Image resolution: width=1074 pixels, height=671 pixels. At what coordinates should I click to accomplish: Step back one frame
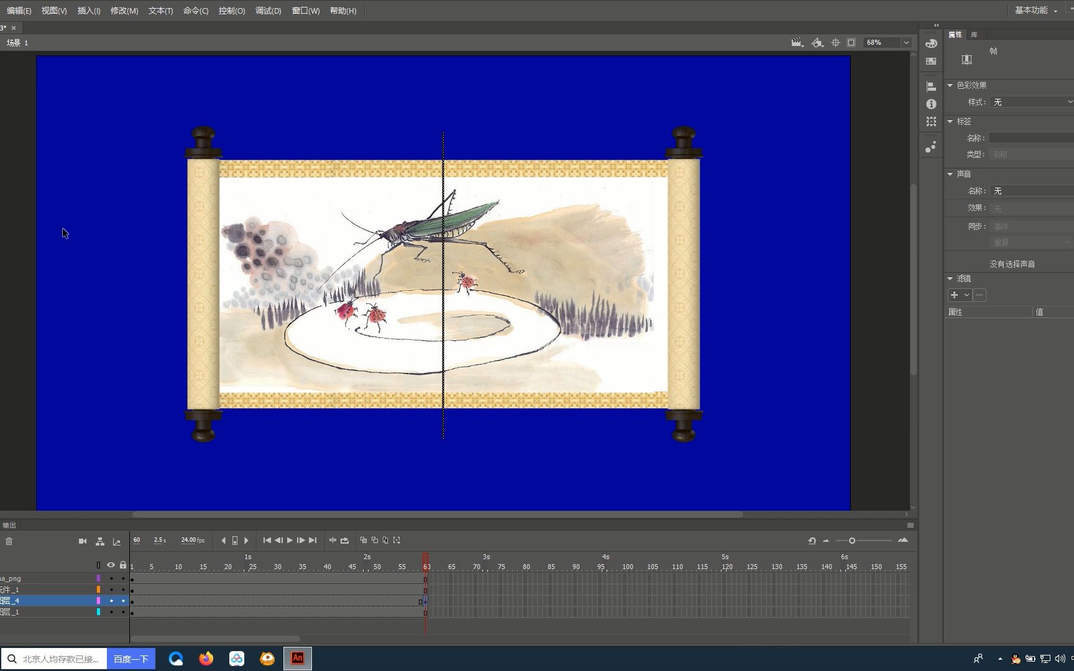coord(278,541)
